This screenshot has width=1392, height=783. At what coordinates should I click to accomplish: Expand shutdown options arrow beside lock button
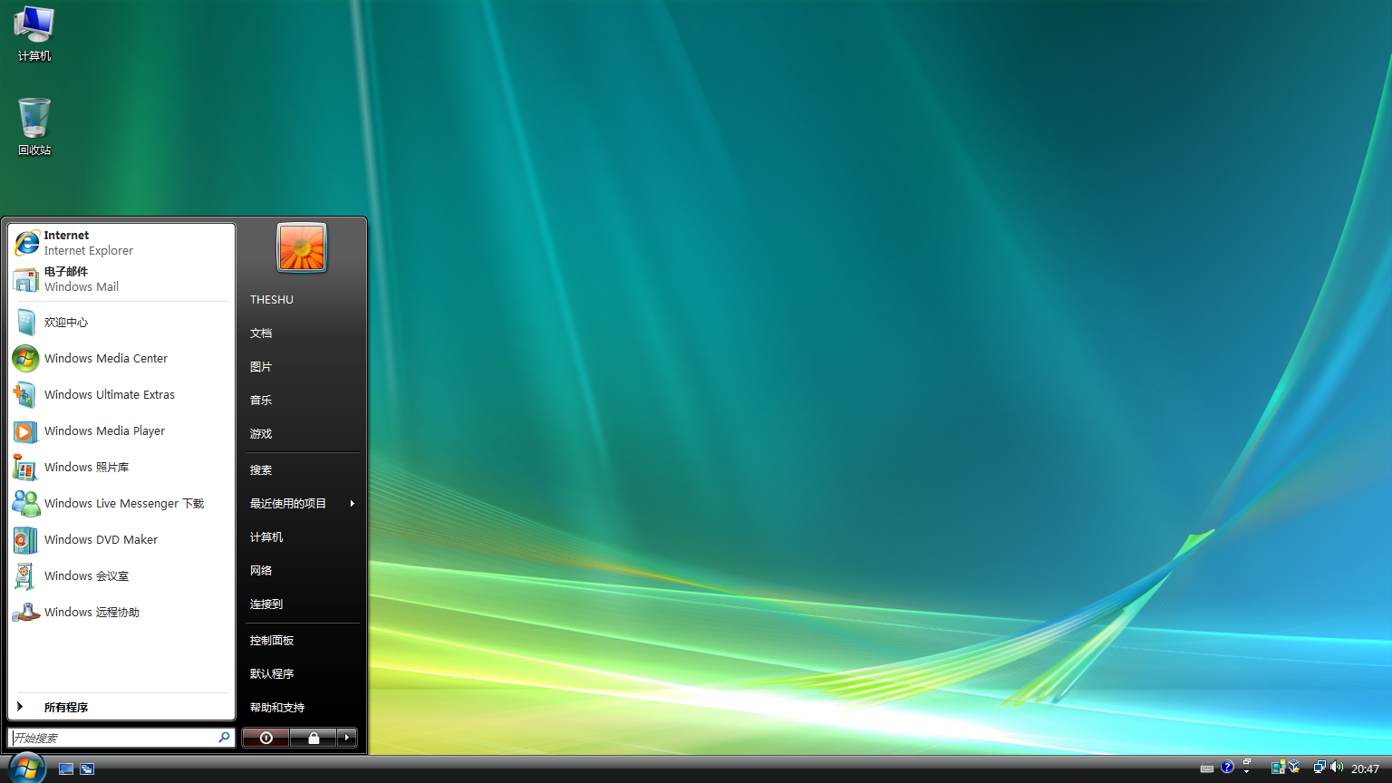pyautogui.click(x=347, y=738)
